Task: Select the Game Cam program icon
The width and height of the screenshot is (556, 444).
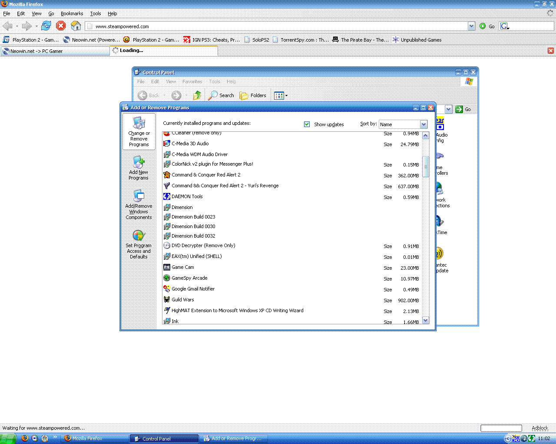Action: click(167, 267)
